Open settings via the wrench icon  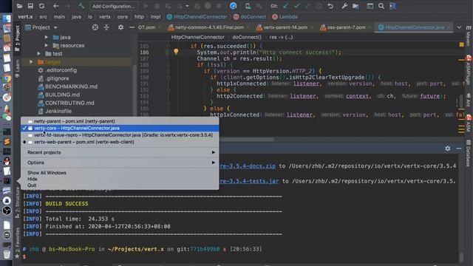click(344, 6)
